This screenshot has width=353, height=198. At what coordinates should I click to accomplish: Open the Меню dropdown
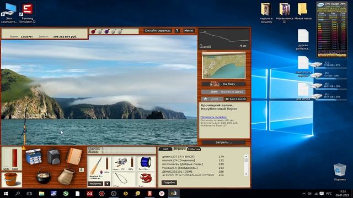(189, 31)
